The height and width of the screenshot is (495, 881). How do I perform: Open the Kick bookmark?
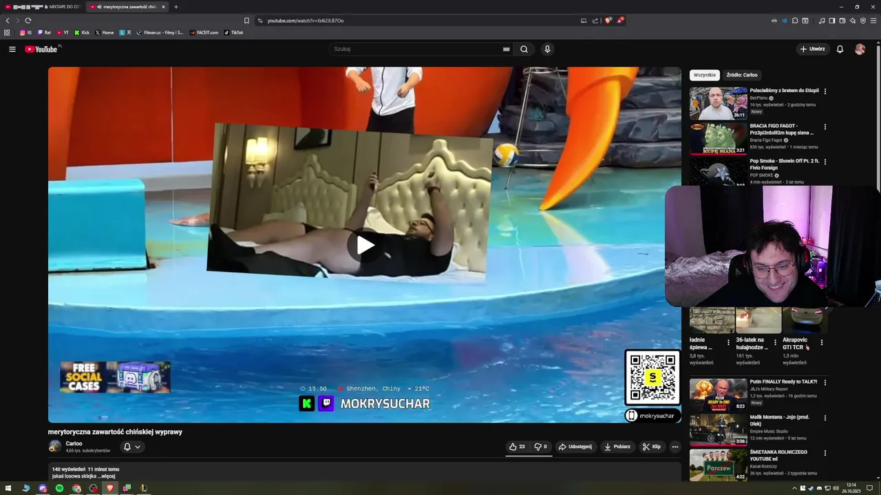[82, 32]
